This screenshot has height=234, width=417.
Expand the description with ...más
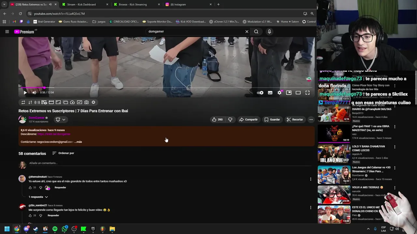click(x=78, y=142)
